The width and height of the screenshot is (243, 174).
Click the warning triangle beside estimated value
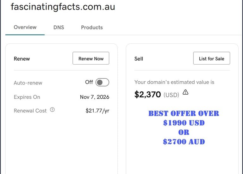pos(185,92)
